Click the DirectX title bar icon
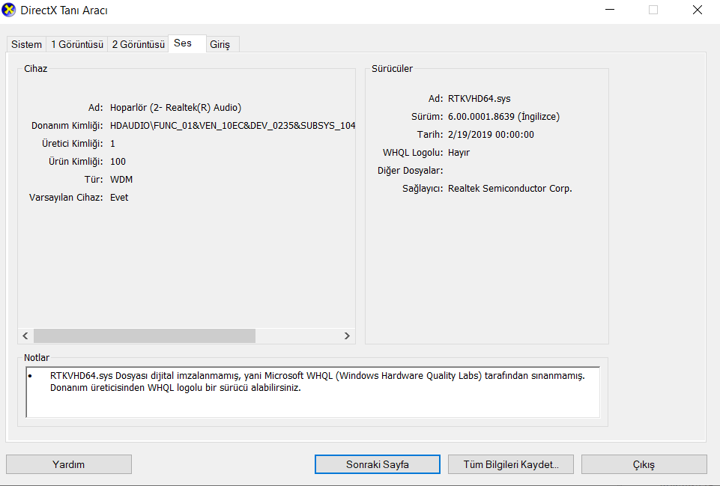Viewport: 720px width, 486px height. tap(8, 10)
